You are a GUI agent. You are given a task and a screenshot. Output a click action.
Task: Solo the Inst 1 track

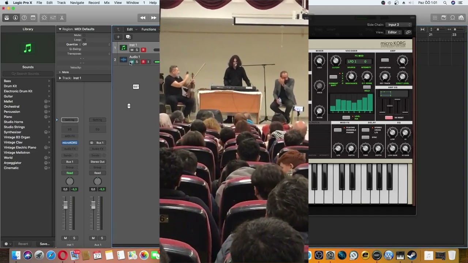[x=137, y=50]
